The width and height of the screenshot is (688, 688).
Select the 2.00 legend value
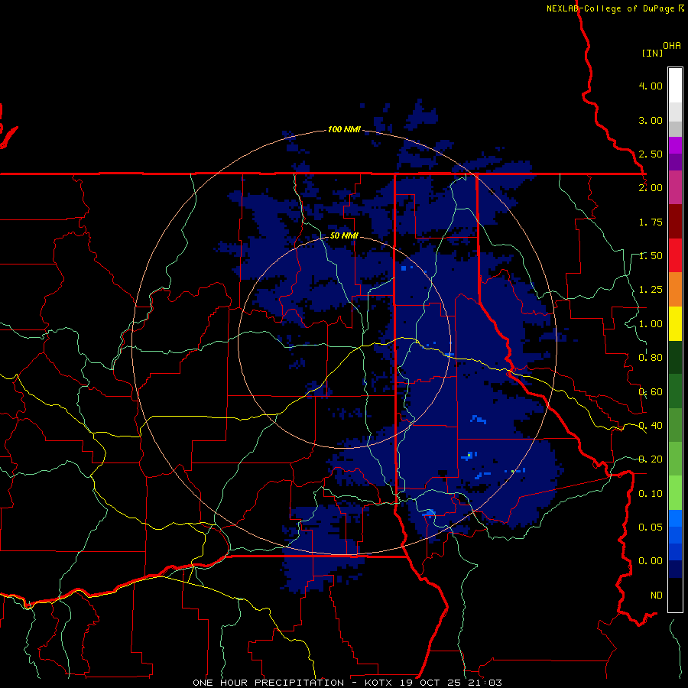click(651, 188)
